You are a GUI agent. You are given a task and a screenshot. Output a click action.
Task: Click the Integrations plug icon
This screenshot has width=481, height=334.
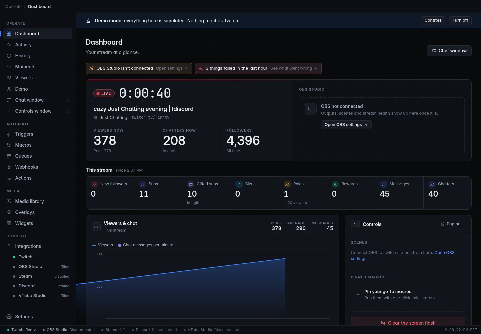click(x=9, y=246)
